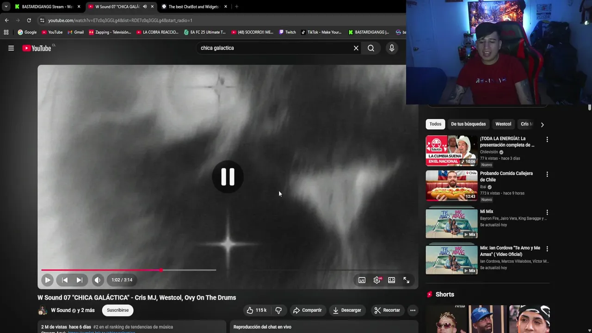Open options menu for Mi Mix

547,213
